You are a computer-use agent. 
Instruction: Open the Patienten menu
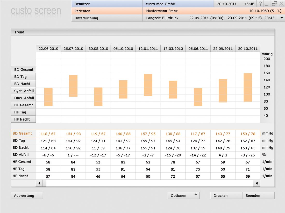[107, 11]
